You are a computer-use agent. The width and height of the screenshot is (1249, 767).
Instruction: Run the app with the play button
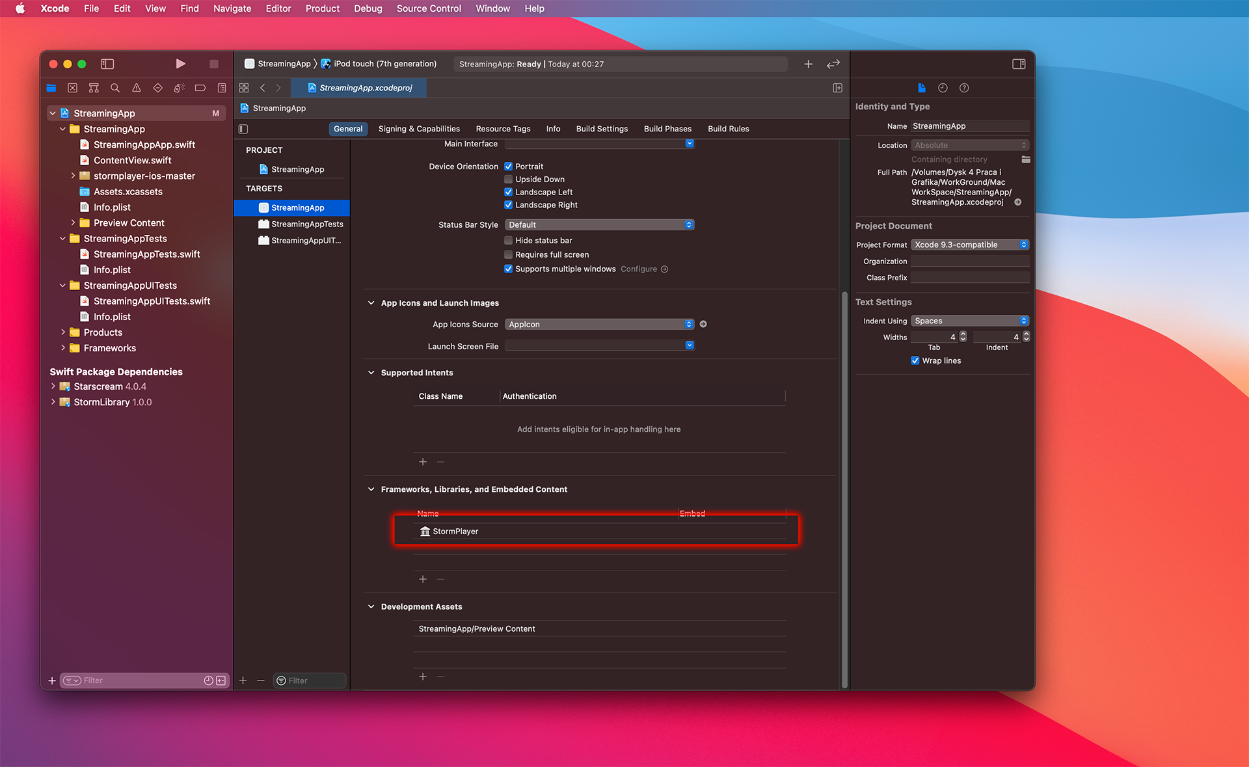click(180, 64)
